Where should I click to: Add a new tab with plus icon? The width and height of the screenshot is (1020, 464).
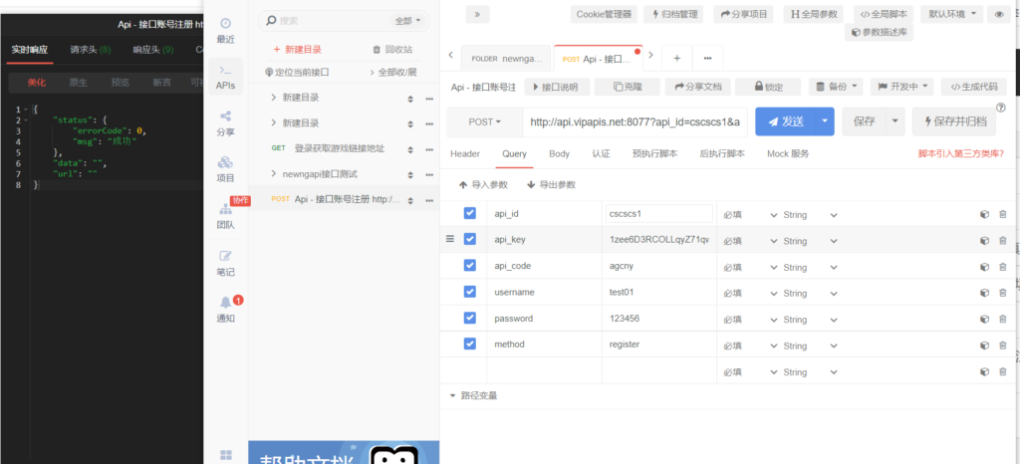tap(676, 58)
